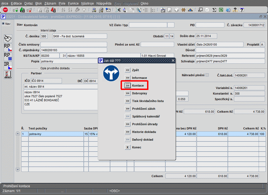Click the Referent field

pyautogui.click(x=230, y=56)
